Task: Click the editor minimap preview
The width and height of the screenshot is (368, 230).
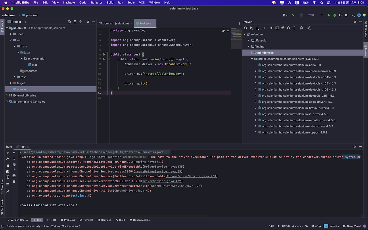Action: pos(236,38)
